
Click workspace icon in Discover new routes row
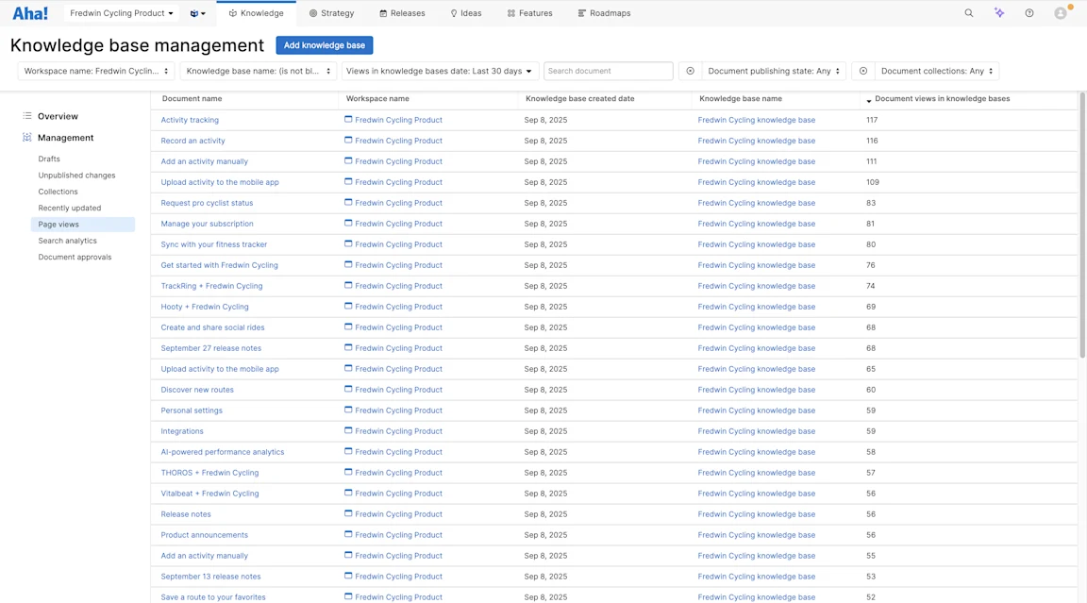(x=348, y=389)
